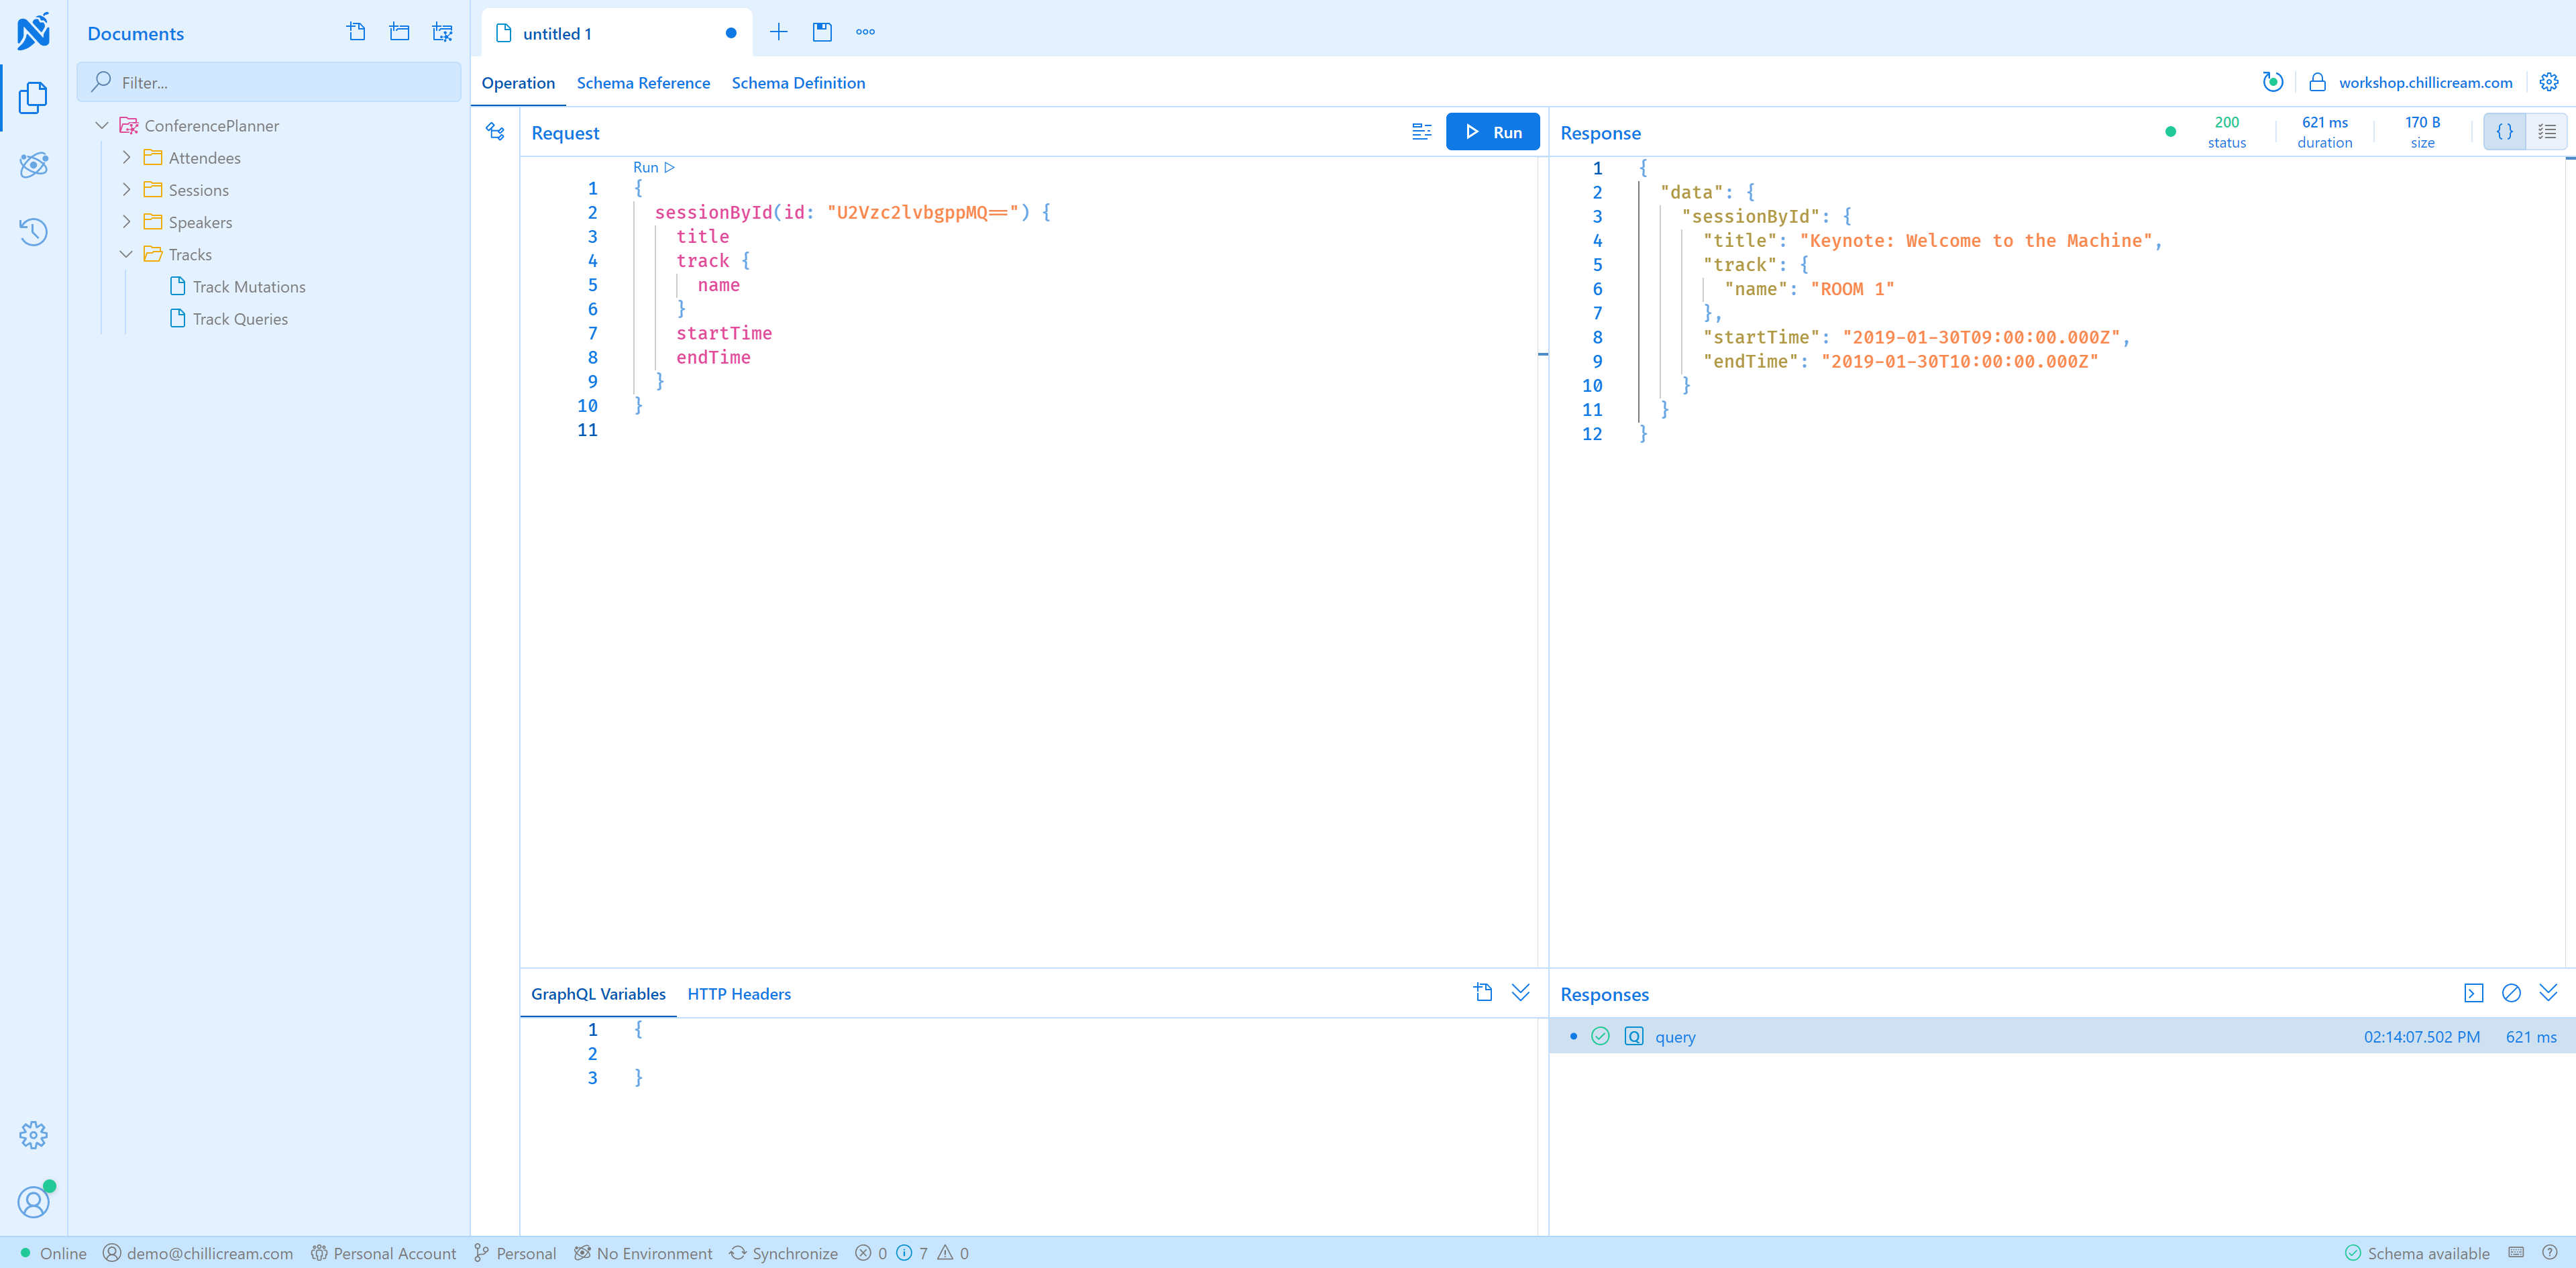Open the HTTP Headers tab
The height and width of the screenshot is (1268, 2576).
point(738,994)
